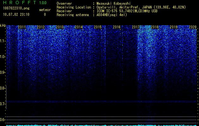
Task: Click the Ovserver field label
Action: pos(64,3)
